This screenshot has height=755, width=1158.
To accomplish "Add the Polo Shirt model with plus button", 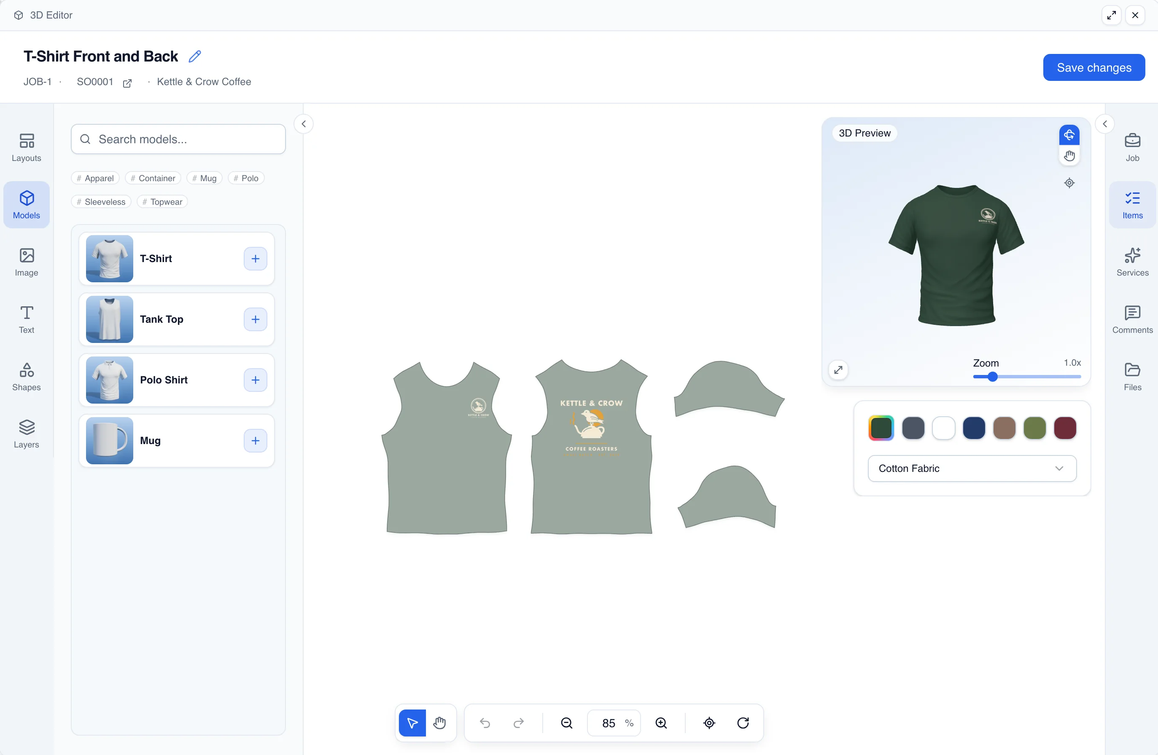I will pyautogui.click(x=256, y=380).
